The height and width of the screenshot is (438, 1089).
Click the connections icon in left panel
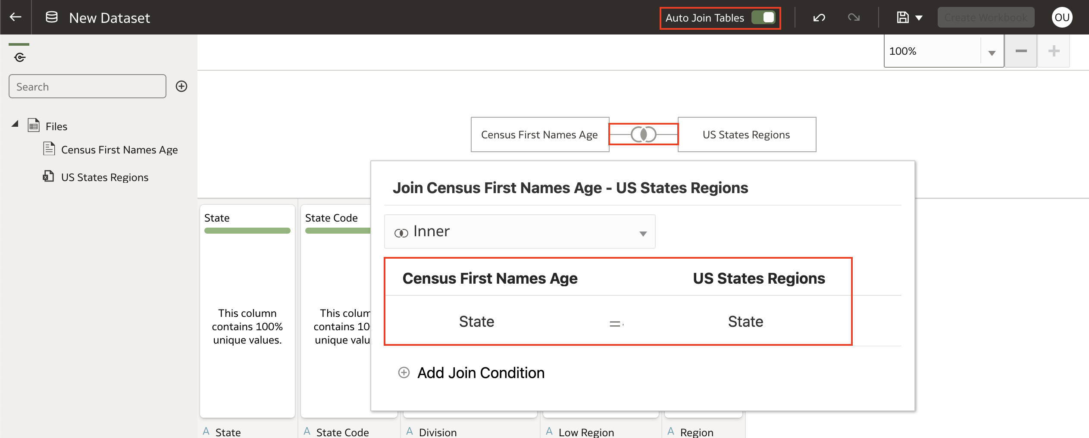[x=20, y=57]
